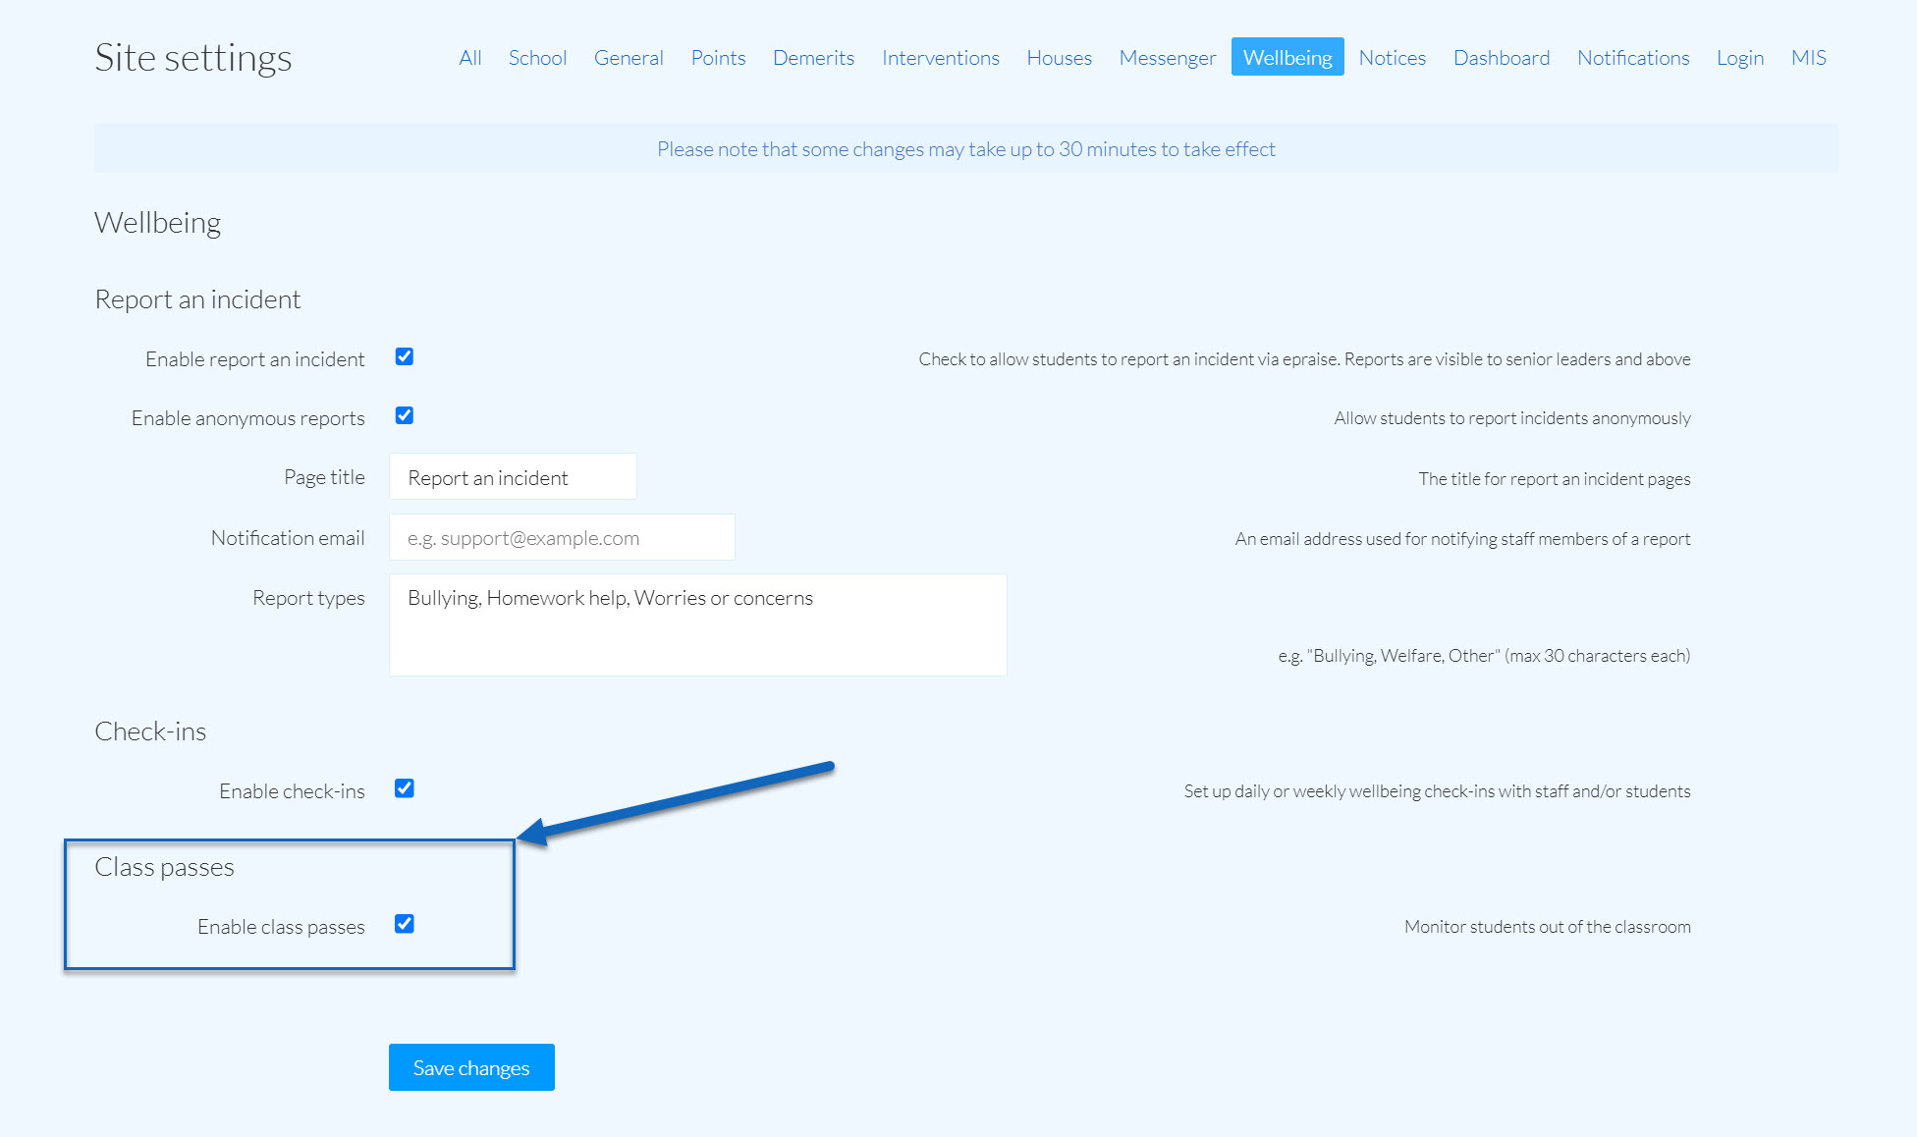Click the Site settings heading
The image size is (1917, 1137).
click(x=193, y=58)
